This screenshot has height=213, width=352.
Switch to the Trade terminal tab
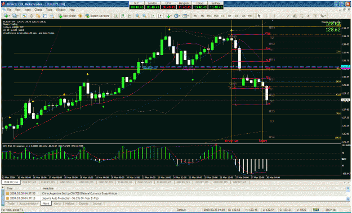coord(11,203)
